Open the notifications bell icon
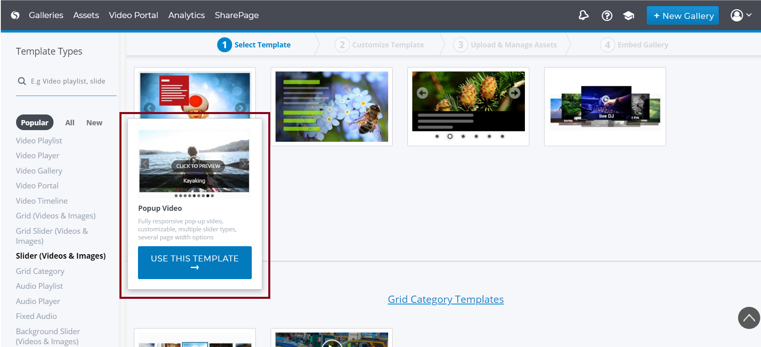 (583, 15)
